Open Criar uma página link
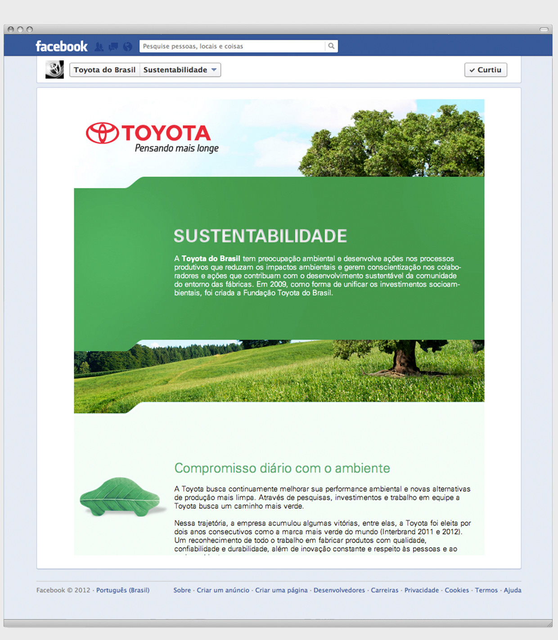The width and height of the screenshot is (558, 640). click(281, 590)
